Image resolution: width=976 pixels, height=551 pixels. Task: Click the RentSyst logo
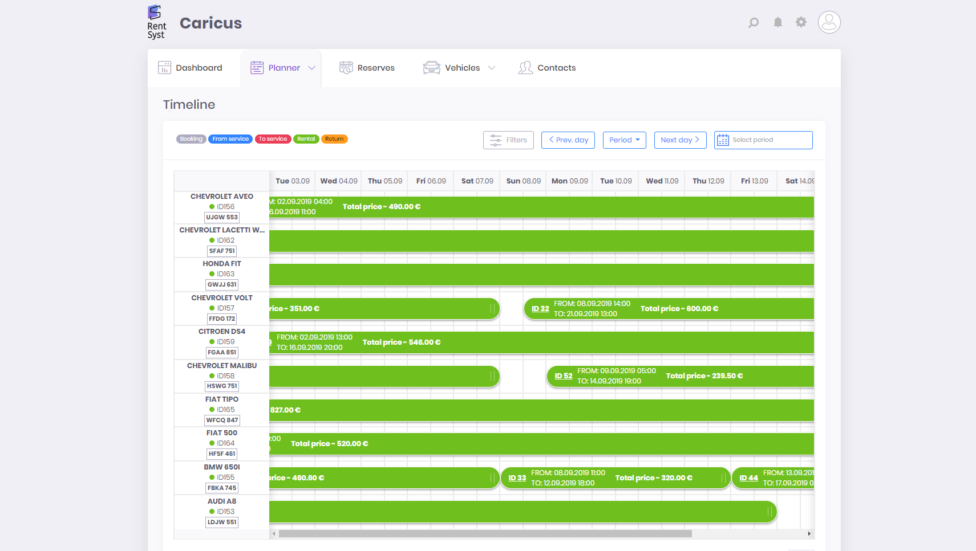156,22
